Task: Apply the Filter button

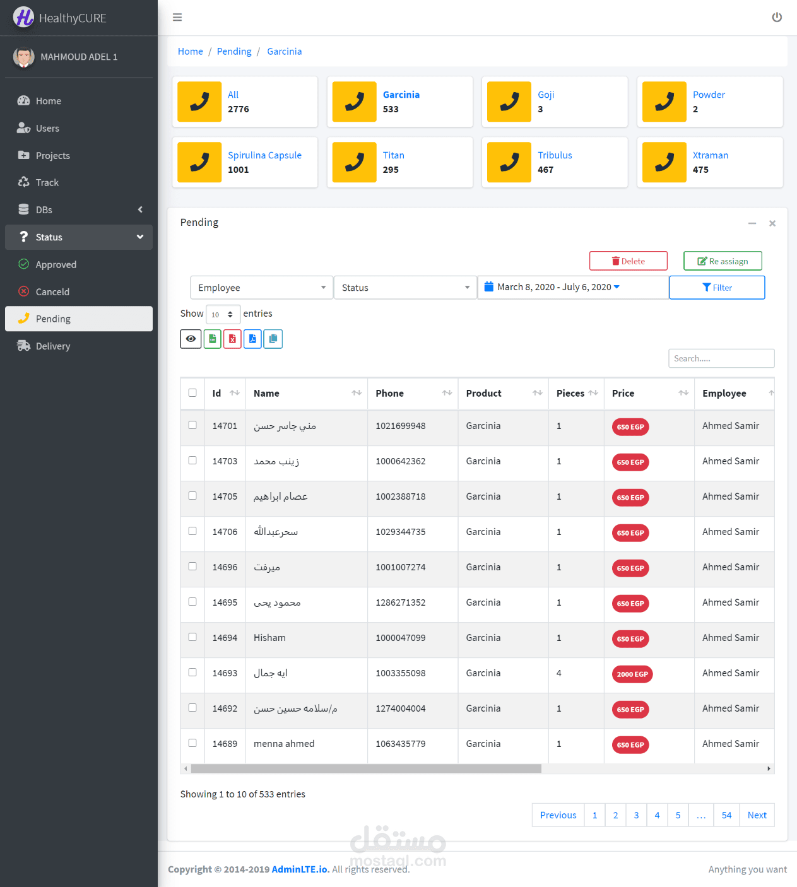Action: coord(717,288)
